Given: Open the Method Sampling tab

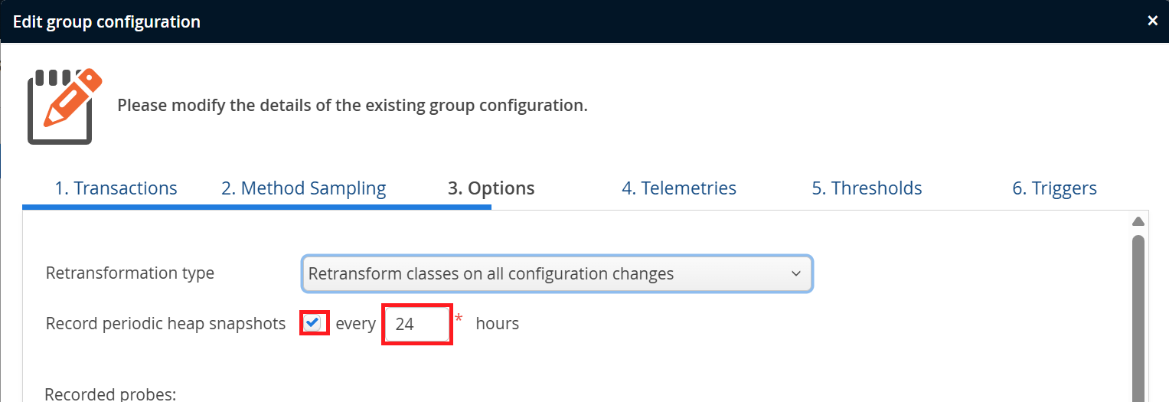Looking at the screenshot, I should (x=303, y=188).
